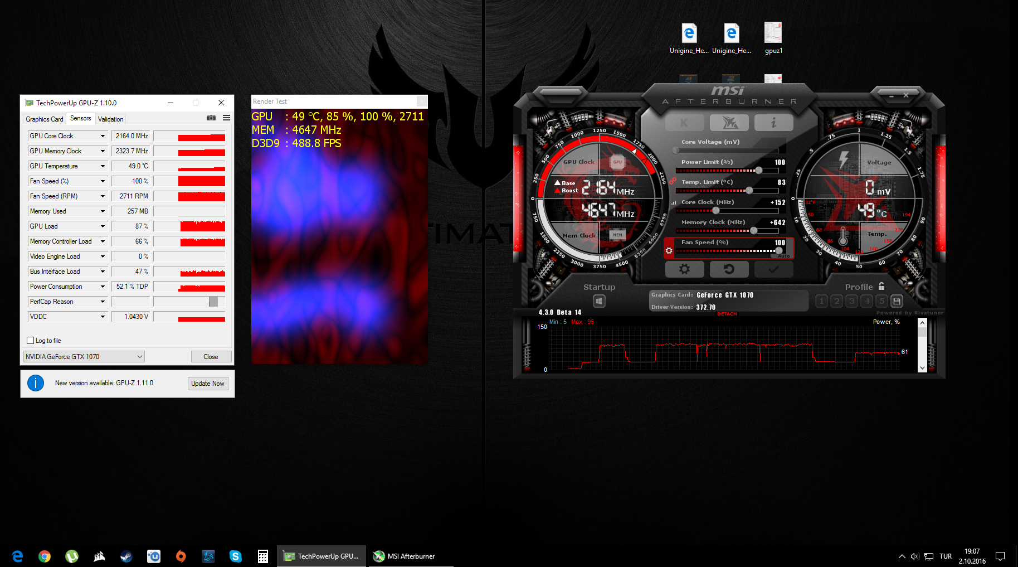This screenshot has height=567, width=1018.
Task: Take a GPU-Z screenshot with camera icon
Action: pyautogui.click(x=211, y=118)
